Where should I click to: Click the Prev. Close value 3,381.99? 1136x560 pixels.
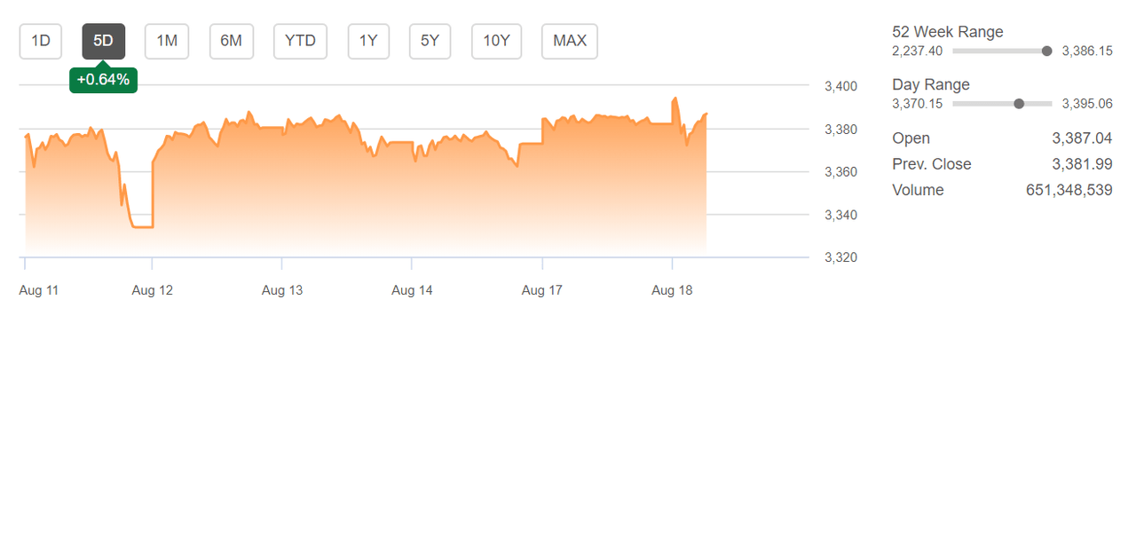(1082, 164)
